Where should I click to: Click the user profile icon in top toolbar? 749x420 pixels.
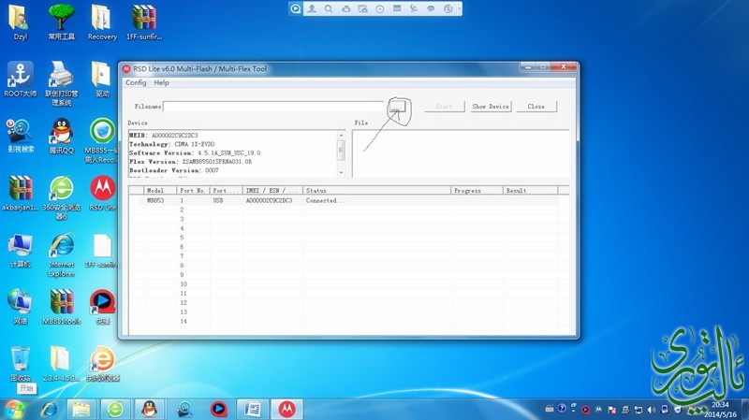312,8
